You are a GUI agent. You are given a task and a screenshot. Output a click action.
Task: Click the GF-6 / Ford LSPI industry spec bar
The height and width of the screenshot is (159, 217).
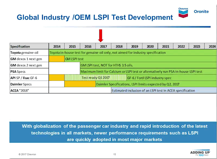[172, 78]
